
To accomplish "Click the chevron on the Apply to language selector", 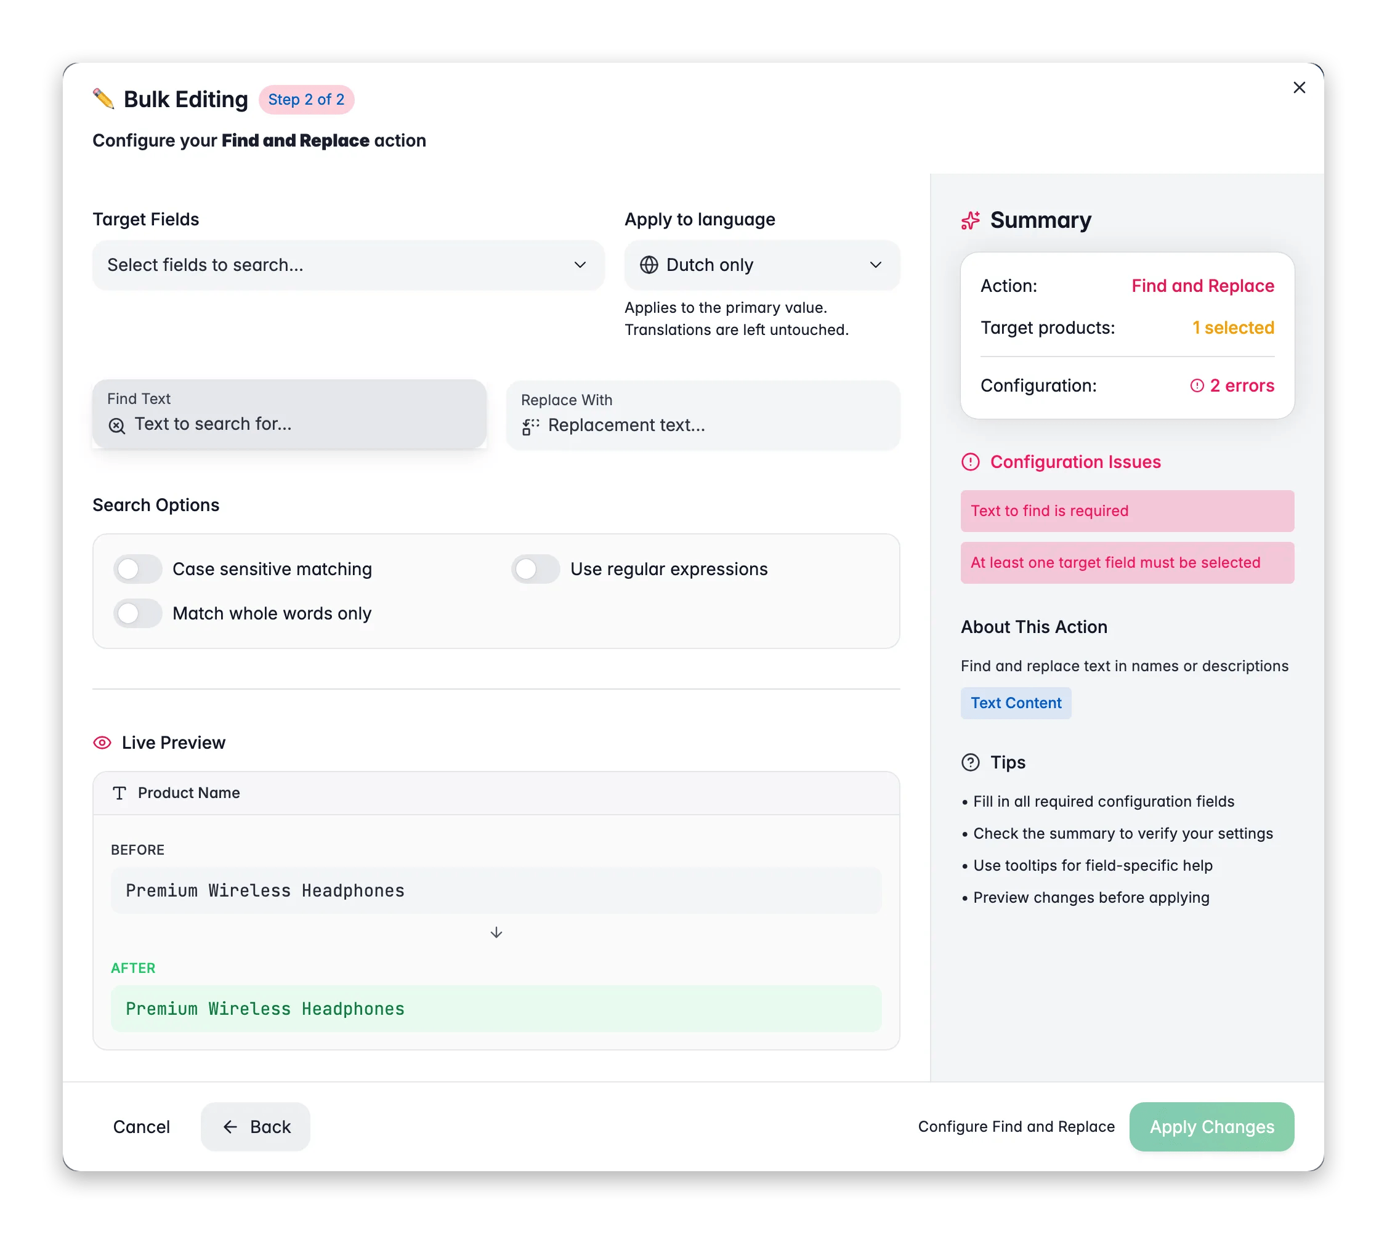I will 875,265.
